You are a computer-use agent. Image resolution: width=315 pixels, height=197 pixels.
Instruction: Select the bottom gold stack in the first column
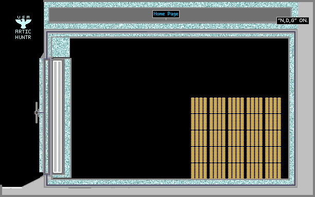[199, 171]
